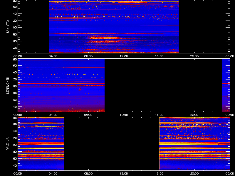
Task: Select the 160 frequency tick on San Vito axis
Action: (14, 7)
